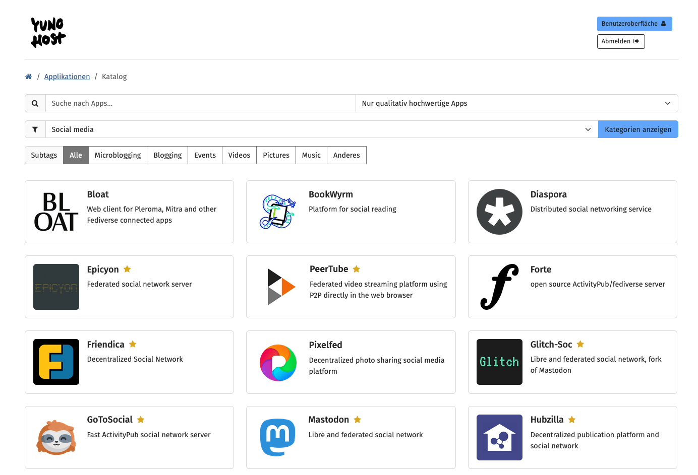The image size is (698, 475).
Task: Click the Kategorien anzeigen button
Action: click(638, 129)
